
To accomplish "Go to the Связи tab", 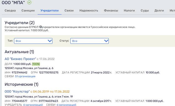I will click(x=69, y=10).
